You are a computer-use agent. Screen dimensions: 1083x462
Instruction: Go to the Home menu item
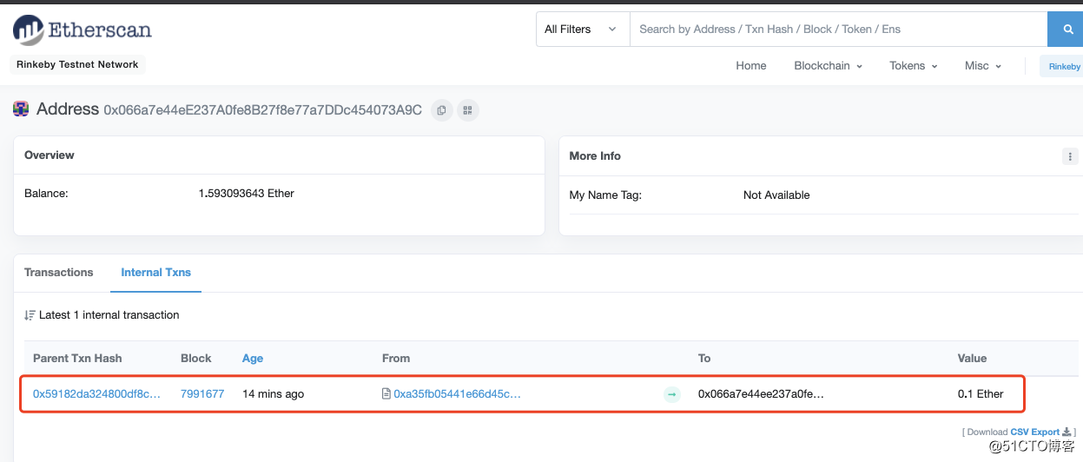(751, 66)
